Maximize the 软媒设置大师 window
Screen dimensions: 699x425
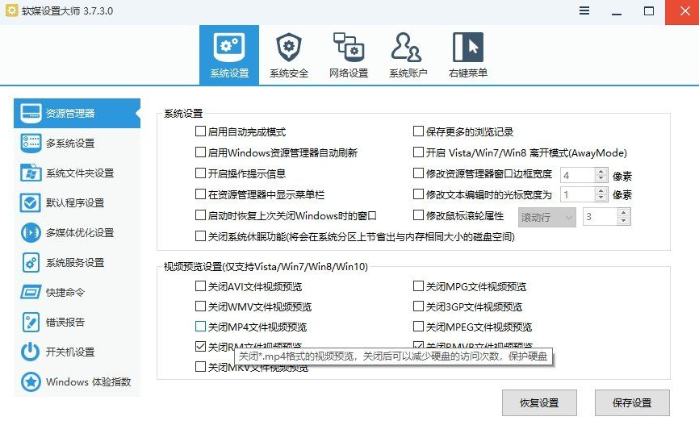point(649,11)
